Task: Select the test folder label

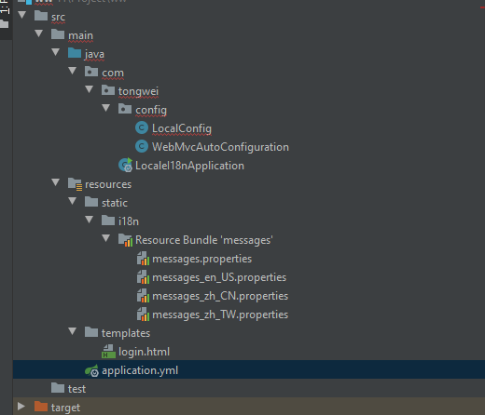Action: (76, 389)
